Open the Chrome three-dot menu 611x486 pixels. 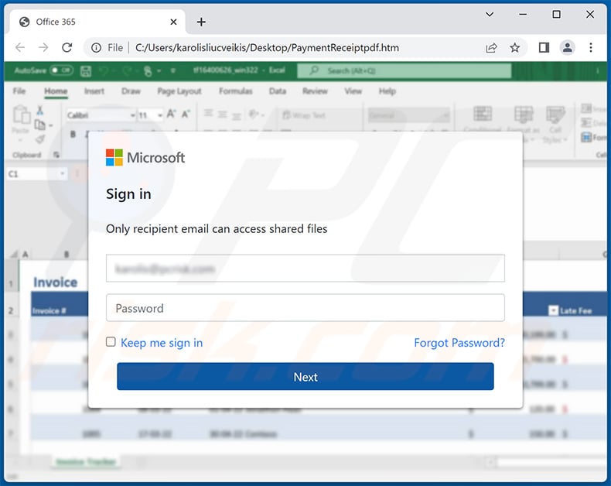[x=591, y=47]
